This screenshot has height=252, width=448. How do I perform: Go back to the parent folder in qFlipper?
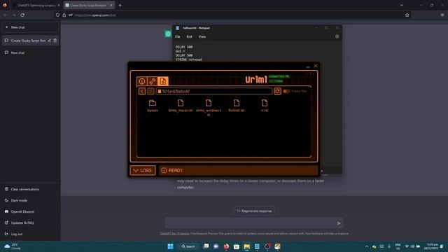coord(142,91)
